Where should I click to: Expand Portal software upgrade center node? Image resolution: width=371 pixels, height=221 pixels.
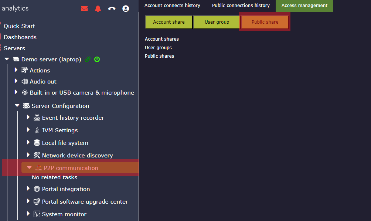click(x=28, y=201)
